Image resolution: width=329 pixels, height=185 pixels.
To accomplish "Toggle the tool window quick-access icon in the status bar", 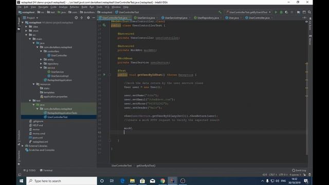I will coord(20,175).
